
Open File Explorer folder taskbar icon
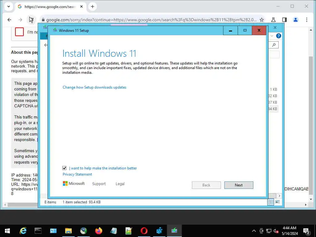(x=68, y=231)
